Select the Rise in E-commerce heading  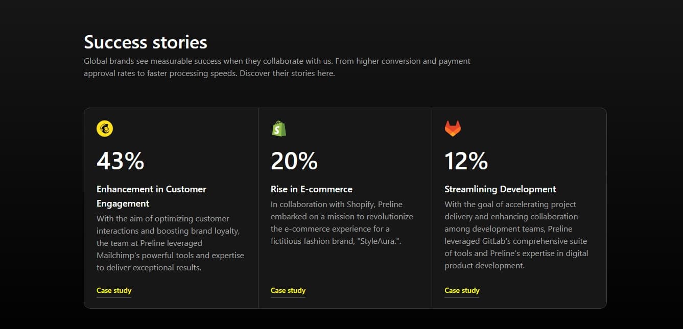[312, 189]
